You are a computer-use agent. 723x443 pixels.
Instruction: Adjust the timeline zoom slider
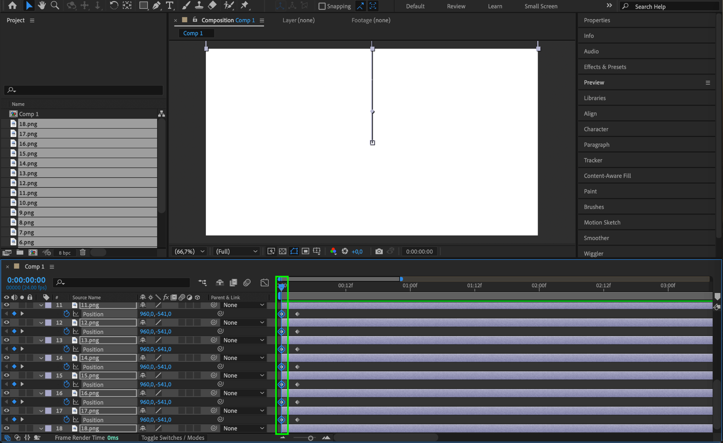(x=310, y=438)
